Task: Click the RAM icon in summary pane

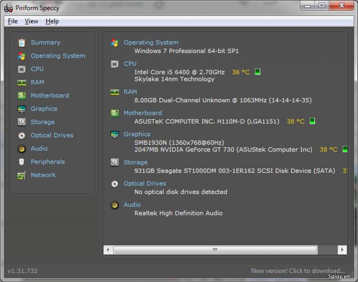Action: click(115, 92)
